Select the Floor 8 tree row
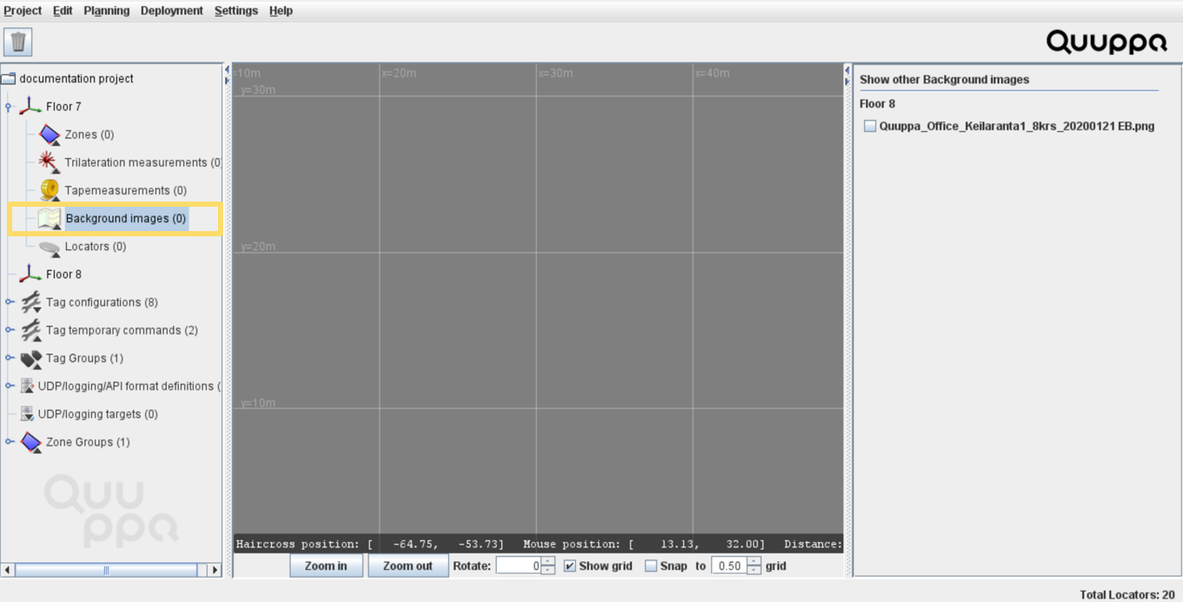Viewport: 1183px width, 602px height. (63, 274)
